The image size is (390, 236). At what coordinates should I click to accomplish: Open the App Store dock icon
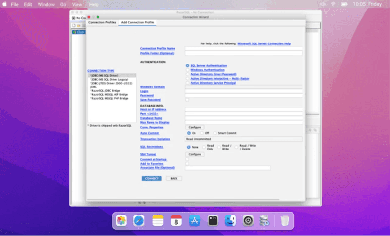[195, 221]
